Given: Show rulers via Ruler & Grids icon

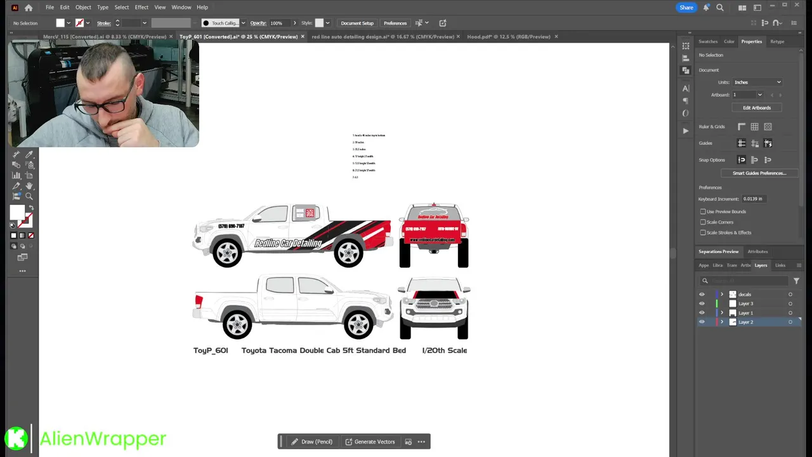Looking at the screenshot, I should tap(742, 127).
